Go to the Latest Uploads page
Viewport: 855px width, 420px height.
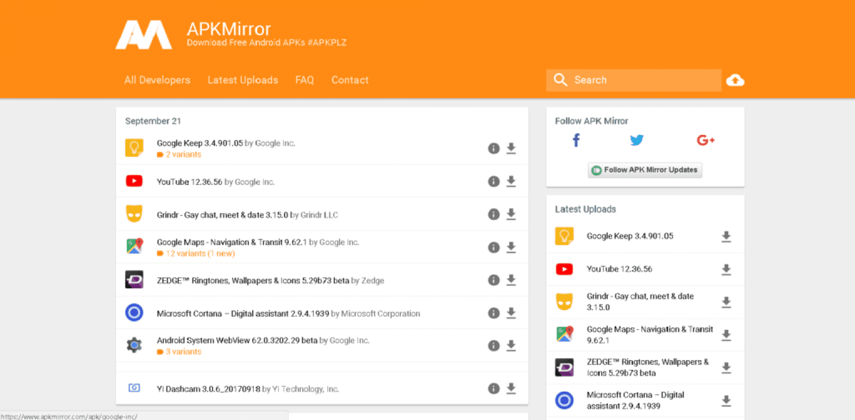243,80
